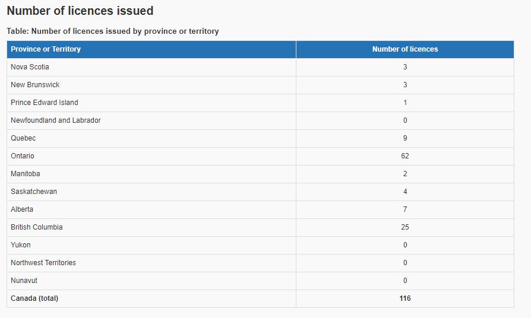Select the Prince Edward Island cell
Screen dimensions: 531x318
tap(45, 103)
